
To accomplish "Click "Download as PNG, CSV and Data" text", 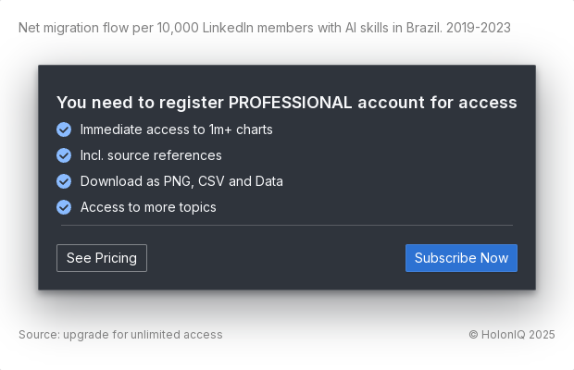I will (181, 181).
